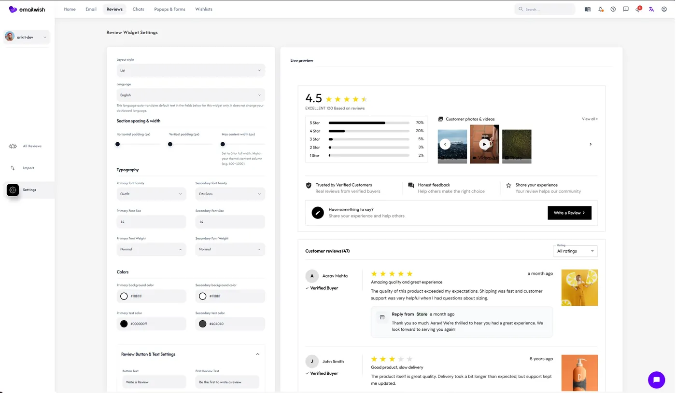Open the language translate icon

pos(651,9)
